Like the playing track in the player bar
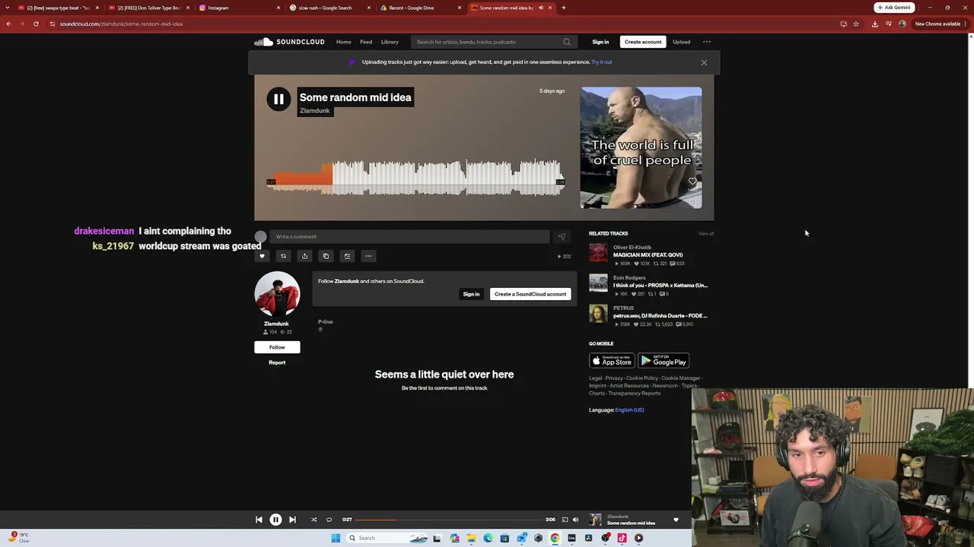Screen dimensions: 974x547 676,520
